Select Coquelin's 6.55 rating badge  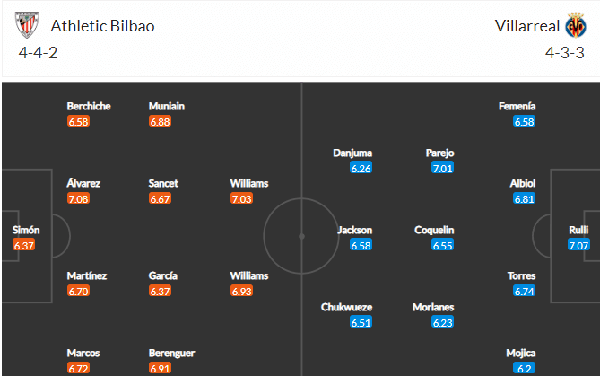(442, 245)
